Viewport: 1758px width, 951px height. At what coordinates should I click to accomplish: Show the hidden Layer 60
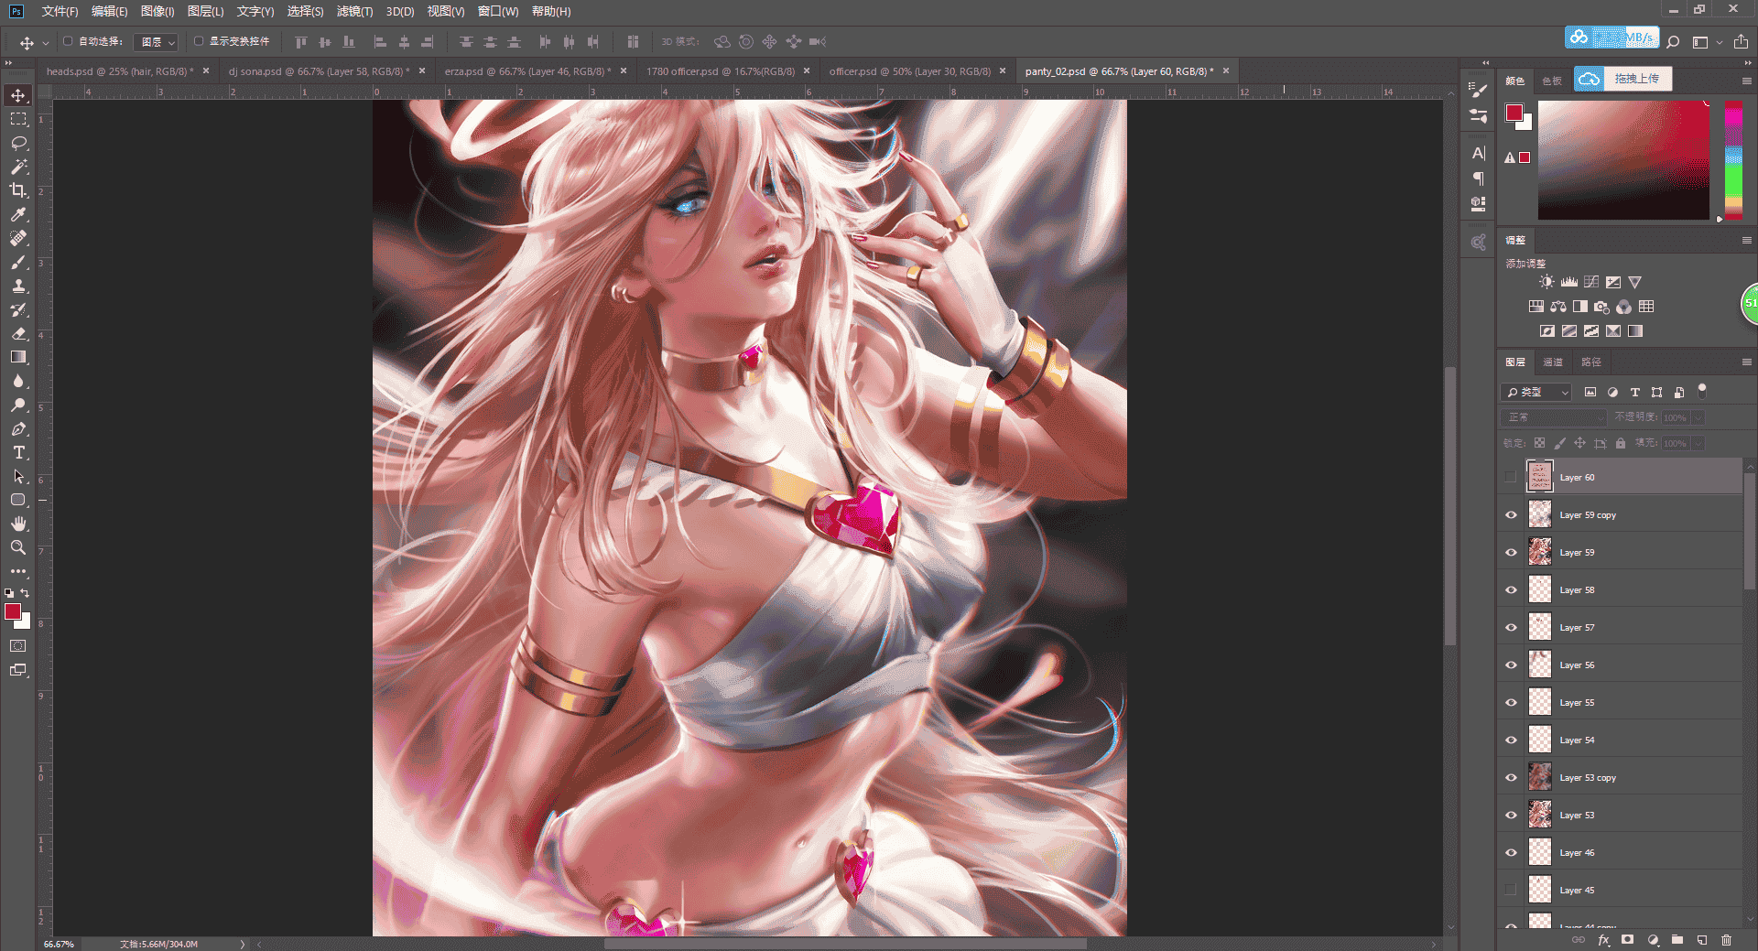point(1511,477)
